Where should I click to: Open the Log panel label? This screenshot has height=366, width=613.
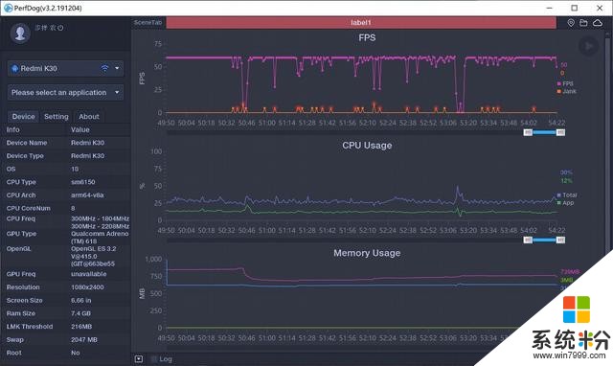coord(166,358)
